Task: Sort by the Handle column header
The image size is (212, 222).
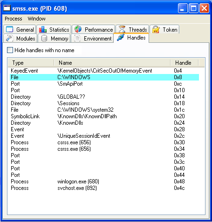Action: [x=185, y=63]
